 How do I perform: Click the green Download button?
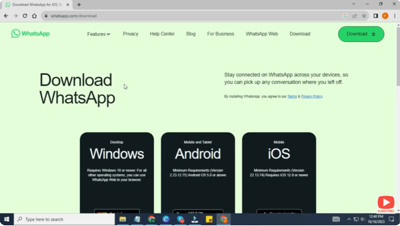point(361,34)
